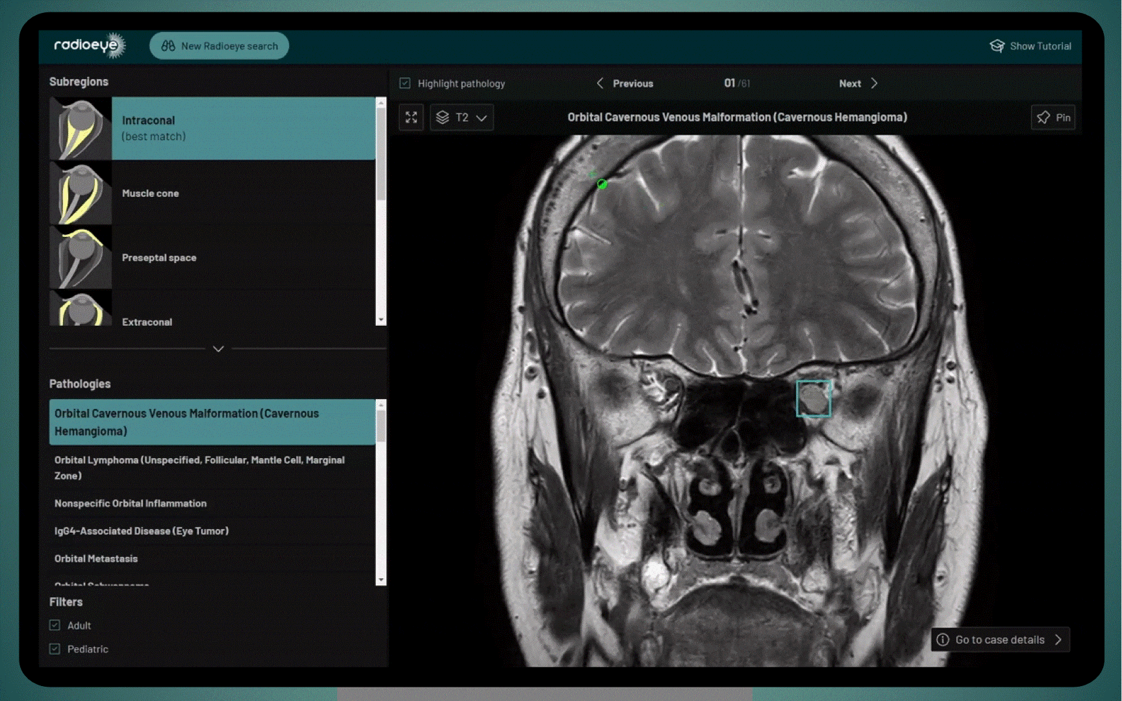
Task: Toggle the Adult filter checkbox
Action: tap(55, 625)
